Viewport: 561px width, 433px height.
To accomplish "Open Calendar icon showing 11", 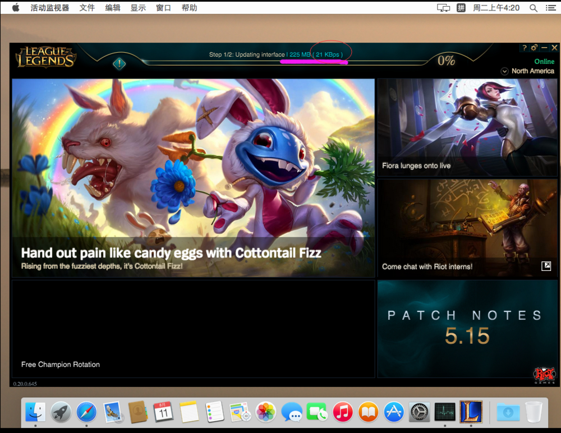I will point(163,412).
